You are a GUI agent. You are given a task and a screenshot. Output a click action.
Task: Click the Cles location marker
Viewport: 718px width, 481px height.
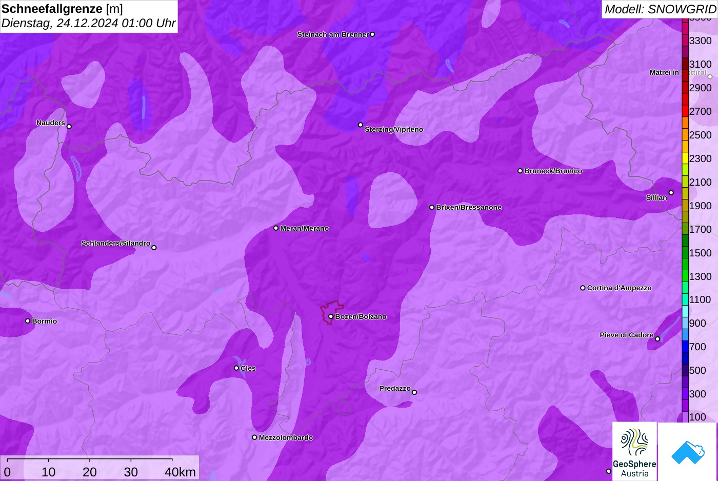pyautogui.click(x=236, y=368)
